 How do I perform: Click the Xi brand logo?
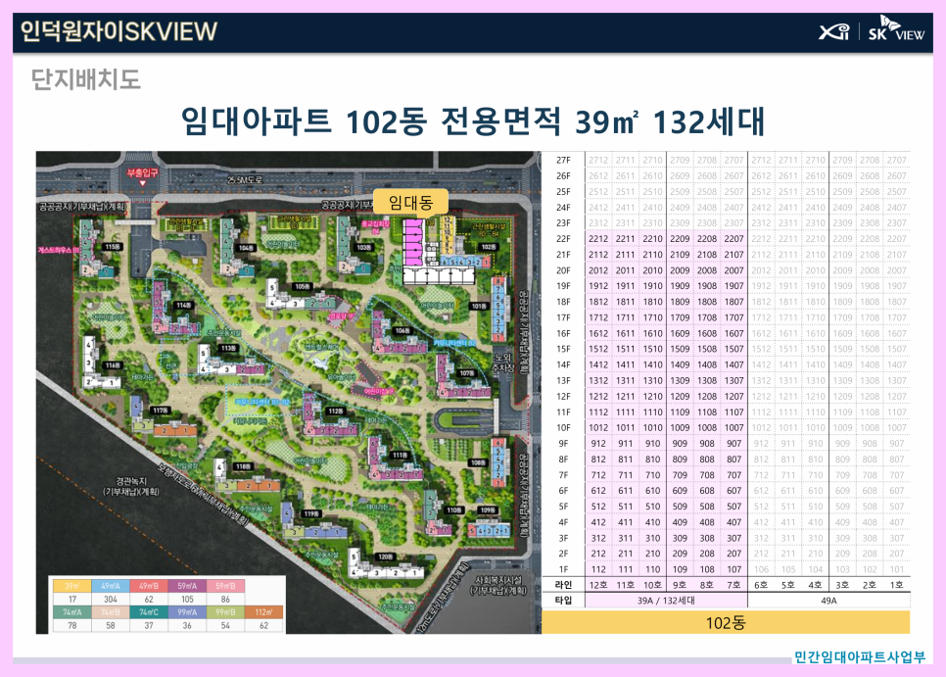834,30
